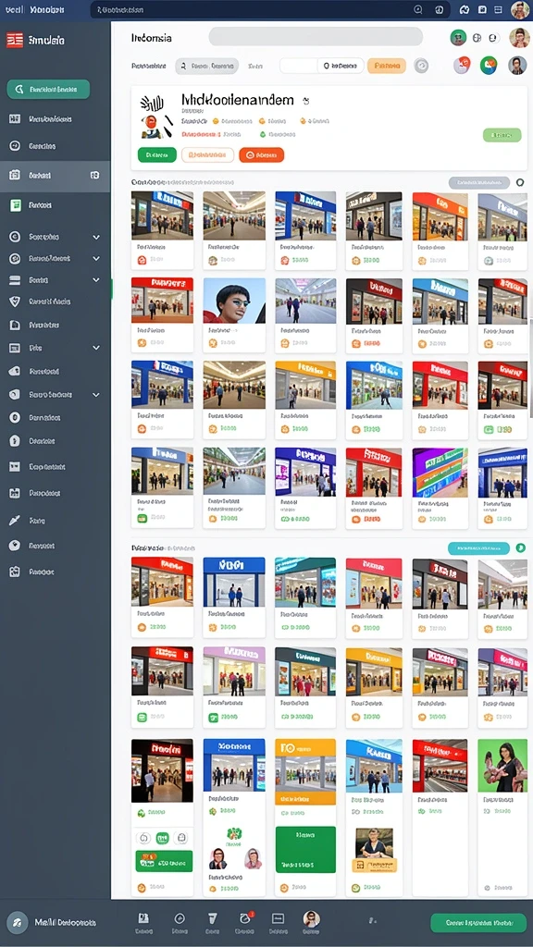The height and width of the screenshot is (947, 533).
Task: Open the second item in the left sidebar list
Action: (55, 146)
